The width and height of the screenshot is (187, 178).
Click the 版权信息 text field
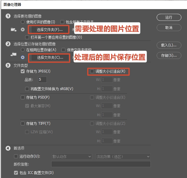[x=101, y=164]
